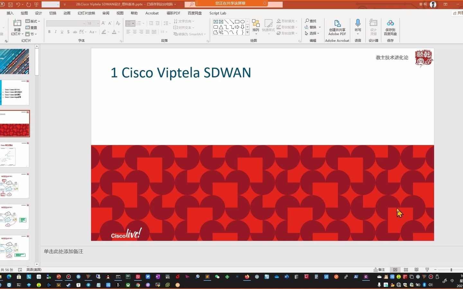This screenshot has height=289, width=463.
Task: Increase font size with the large A icon
Action: (x=103, y=23)
